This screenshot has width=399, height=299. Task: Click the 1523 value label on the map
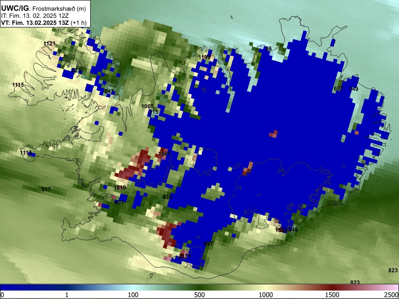tap(282, 230)
